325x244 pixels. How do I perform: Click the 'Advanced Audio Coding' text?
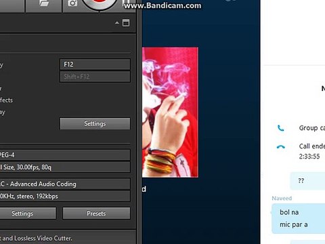[43, 184]
